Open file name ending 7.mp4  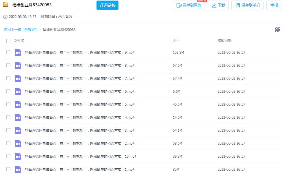(80, 79)
